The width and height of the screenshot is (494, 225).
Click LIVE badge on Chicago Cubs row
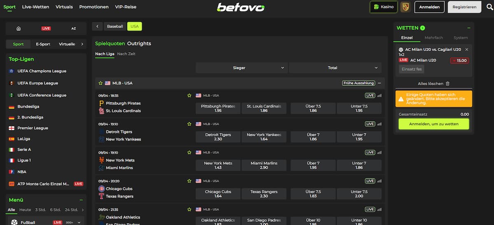[370, 181]
